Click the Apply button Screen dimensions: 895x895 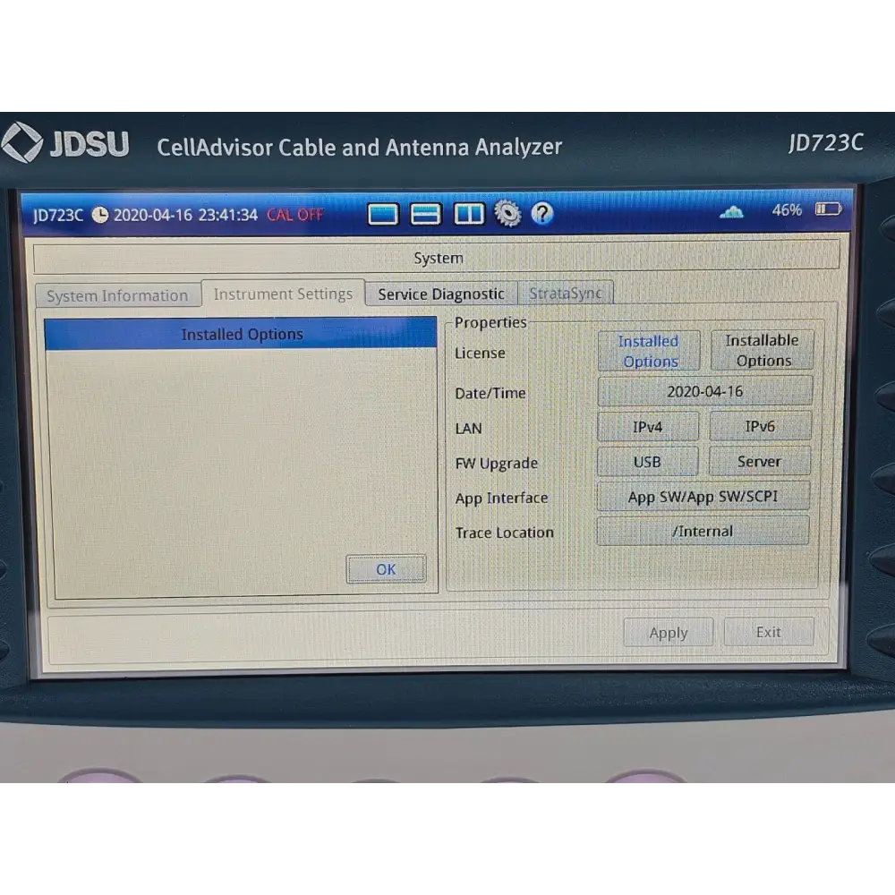pyautogui.click(x=669, y=633)
